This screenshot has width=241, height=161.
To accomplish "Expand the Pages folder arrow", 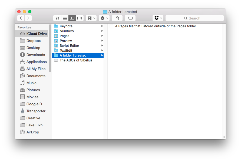I will pyautogui.click(x=102, y=36).
